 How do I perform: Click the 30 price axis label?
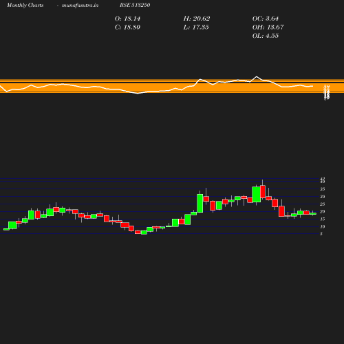coord(323,197)
